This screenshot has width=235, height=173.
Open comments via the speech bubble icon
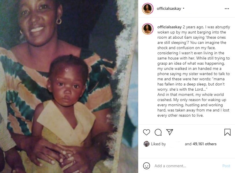[158, 132]
